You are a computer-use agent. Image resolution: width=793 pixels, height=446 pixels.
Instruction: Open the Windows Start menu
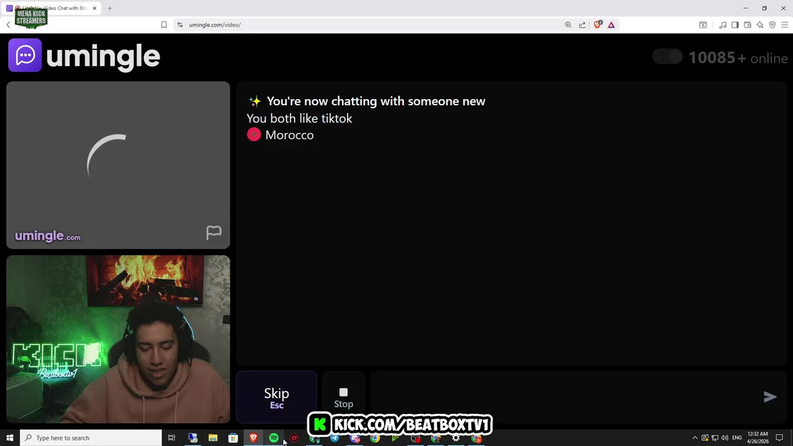10,438
